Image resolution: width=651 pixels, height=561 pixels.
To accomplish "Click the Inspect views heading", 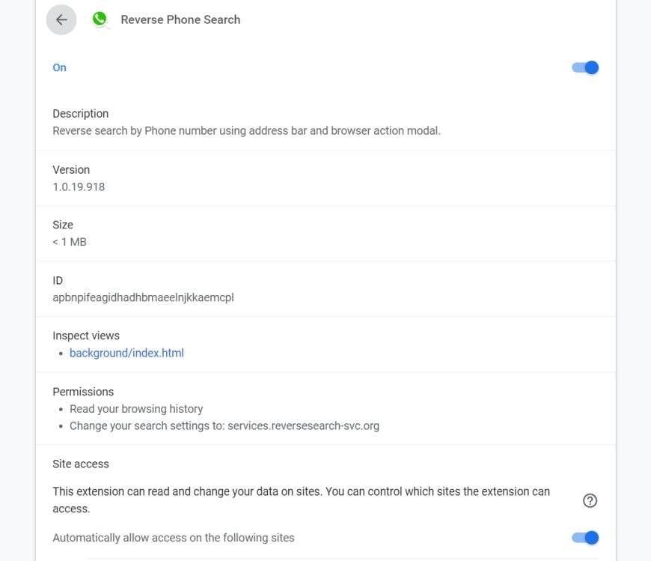I will click(x=86, y=336).
